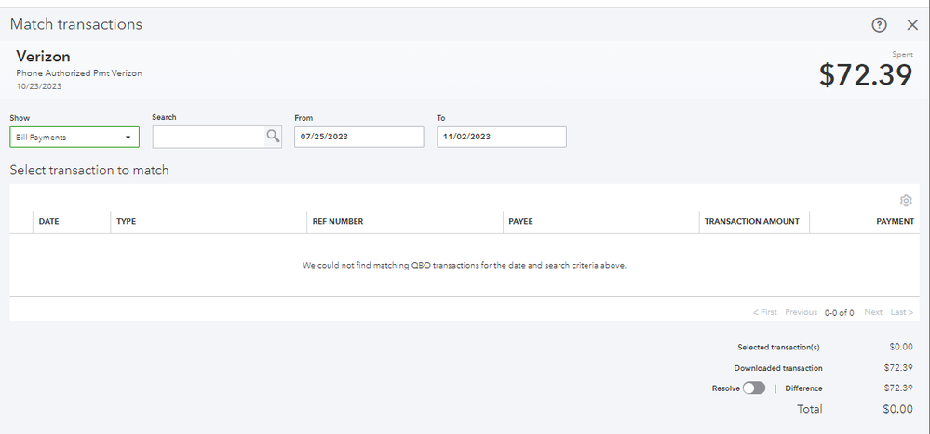Click the 0-0 of 0 pagination text
The width and height of the screenshot is (930, 434).
click(x=840, y=312)
